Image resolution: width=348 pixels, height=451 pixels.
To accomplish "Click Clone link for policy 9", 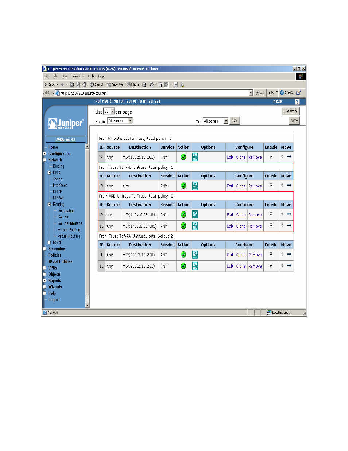I will pyautogui.click(x=241, y=215).
